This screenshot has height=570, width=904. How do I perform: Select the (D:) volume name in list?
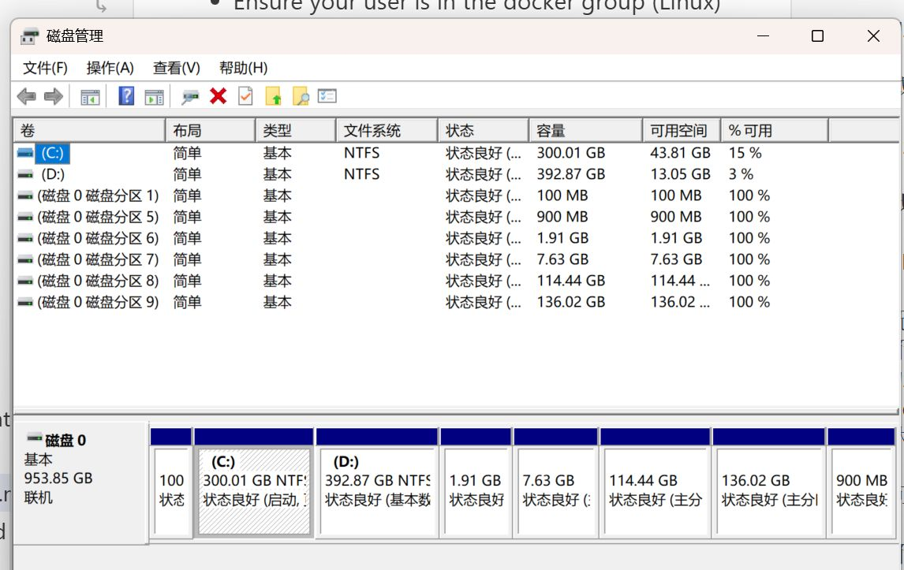tap(53, 175)
